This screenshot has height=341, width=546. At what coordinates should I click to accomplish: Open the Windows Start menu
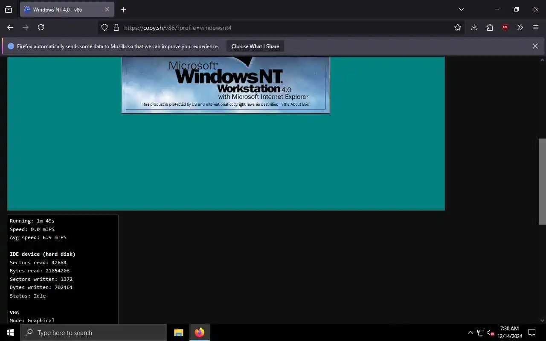pos(10,332)
